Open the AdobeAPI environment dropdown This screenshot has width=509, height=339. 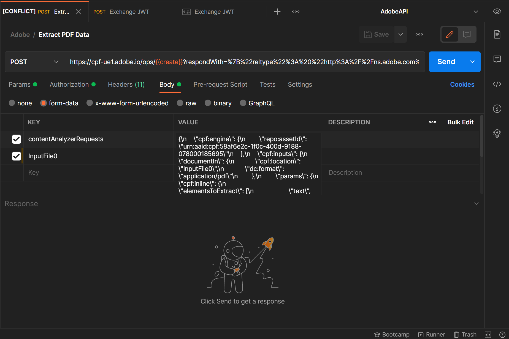point(476,11)
